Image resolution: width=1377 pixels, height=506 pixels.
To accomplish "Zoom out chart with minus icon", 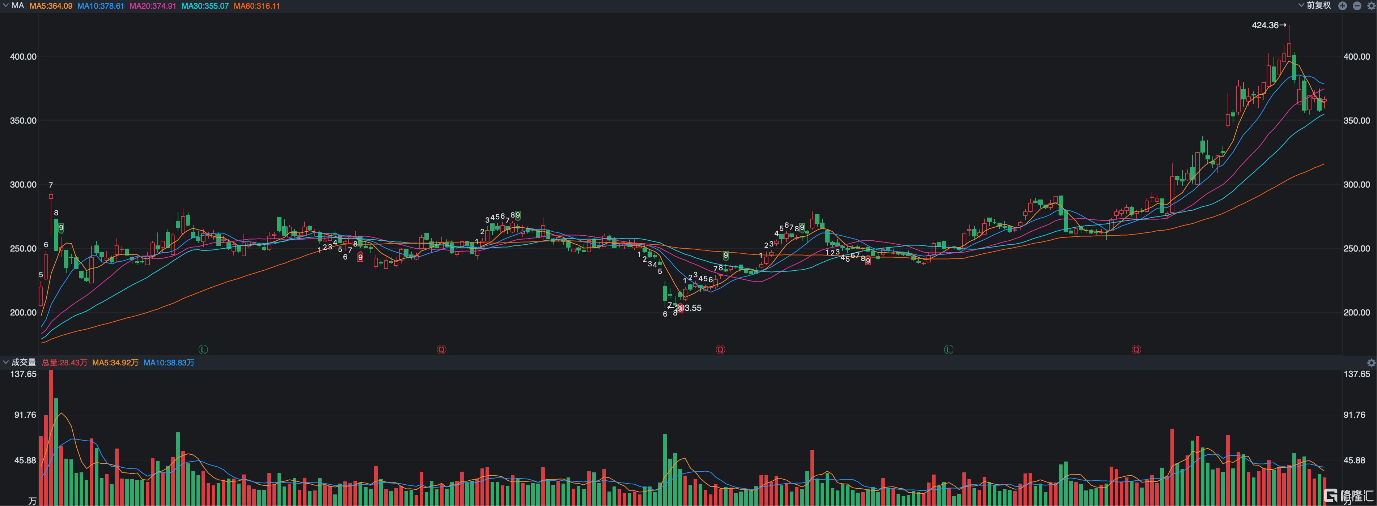I will tap(1357, 6).
